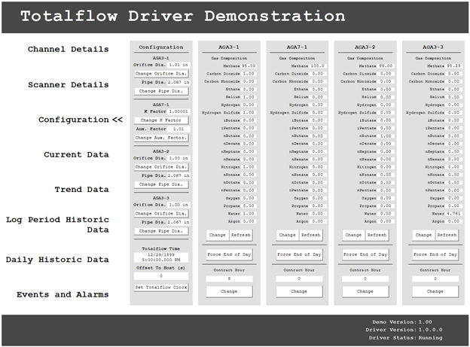Go to Events and Alarms
The height and width of the screenshot is (347, 470).
[x=63, y=294]
